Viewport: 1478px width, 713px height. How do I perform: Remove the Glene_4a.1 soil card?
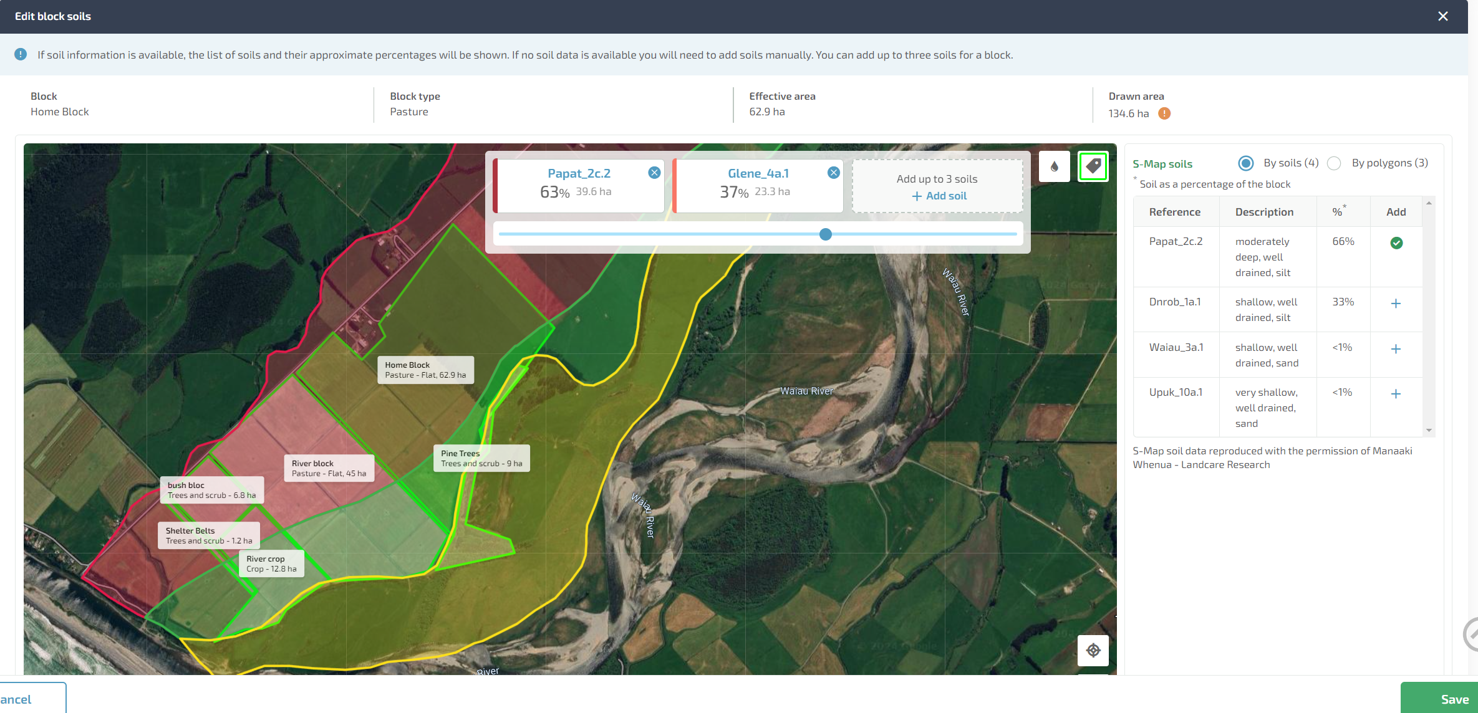tap(833, 173)
